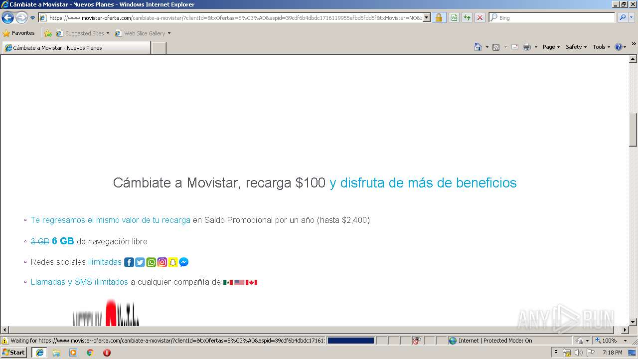Expand the command bar overflow chevron
Image resolution: width=638 pixels, height=359 pixels.
(634, 44)
